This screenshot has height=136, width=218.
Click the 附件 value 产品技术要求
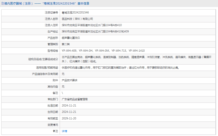(69, 80)
